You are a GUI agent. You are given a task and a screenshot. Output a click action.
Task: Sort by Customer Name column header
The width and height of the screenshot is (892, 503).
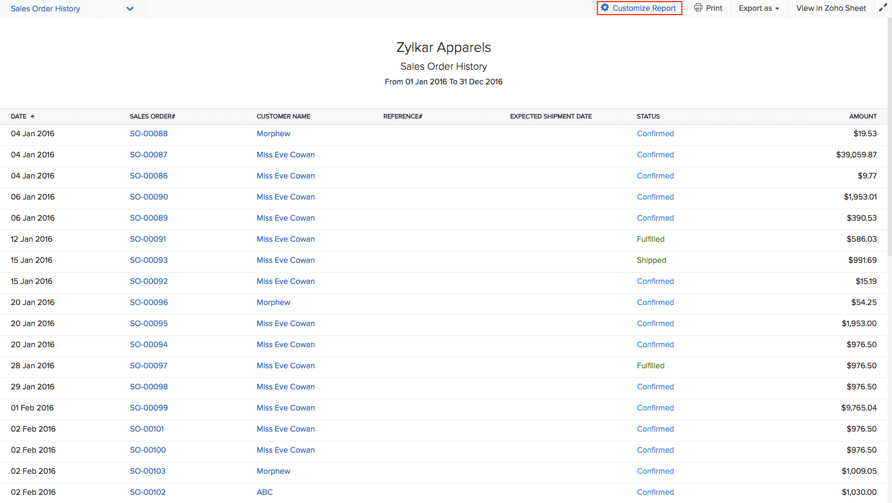click(x=284, y=116)
